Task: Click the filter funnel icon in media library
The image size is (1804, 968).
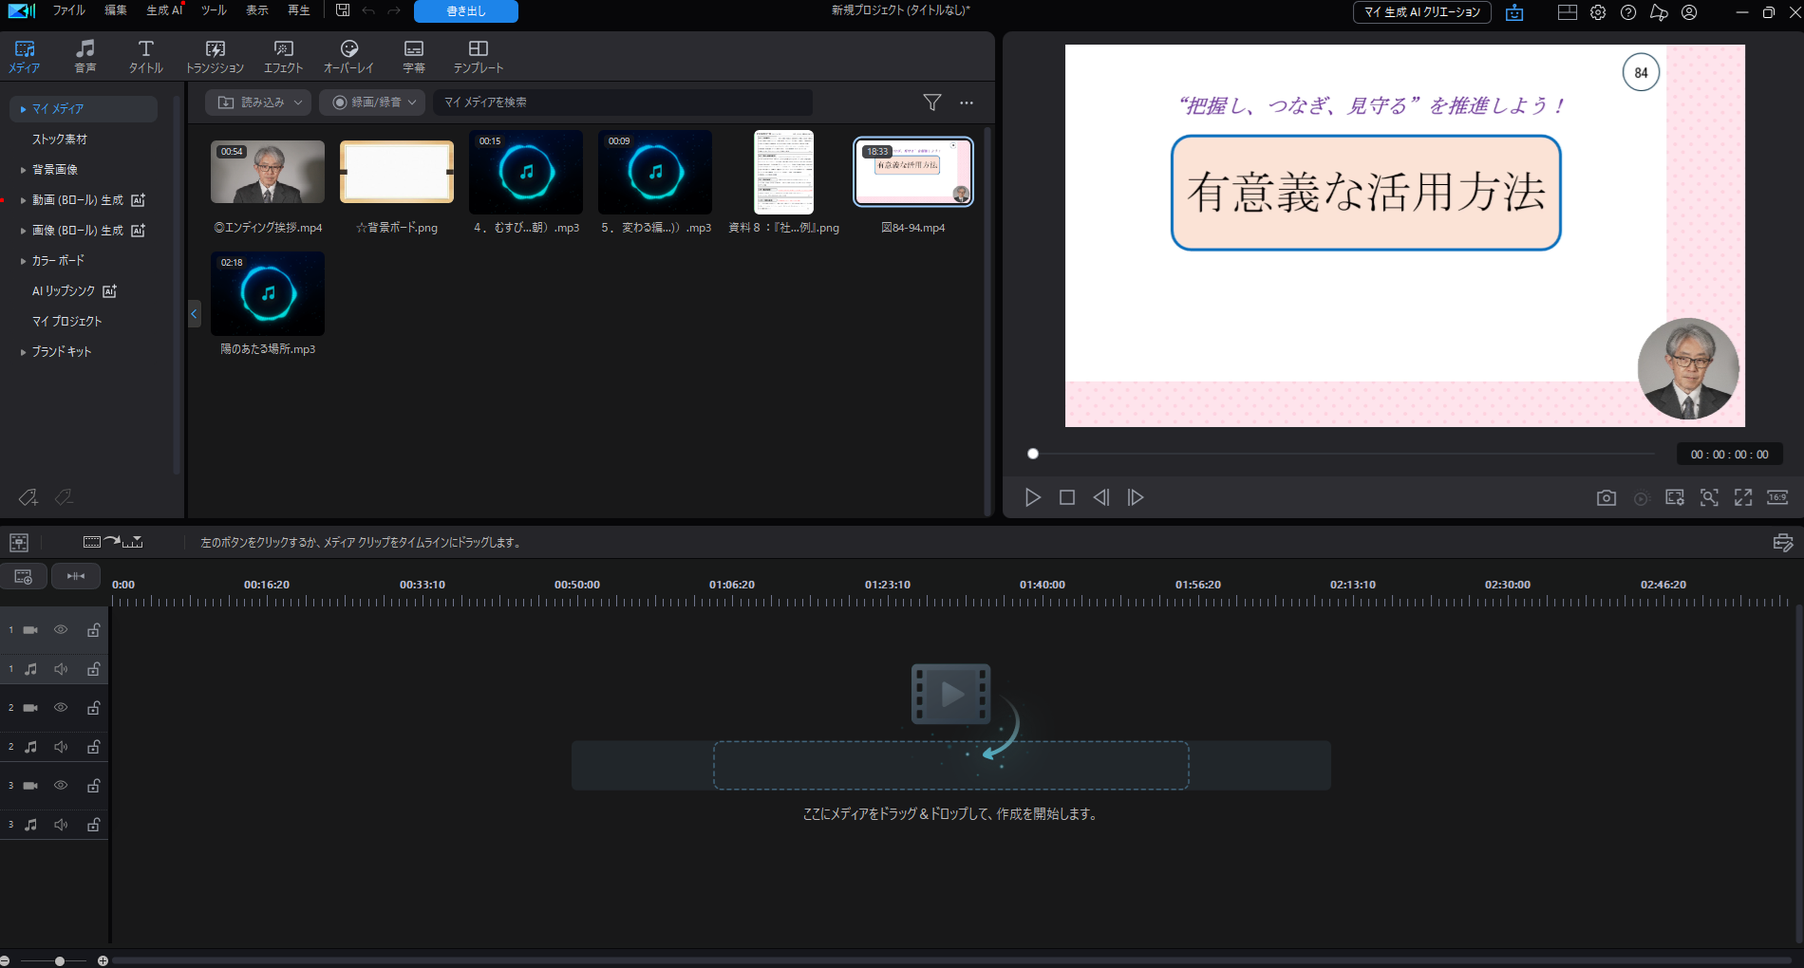Action: pos(932,102)
